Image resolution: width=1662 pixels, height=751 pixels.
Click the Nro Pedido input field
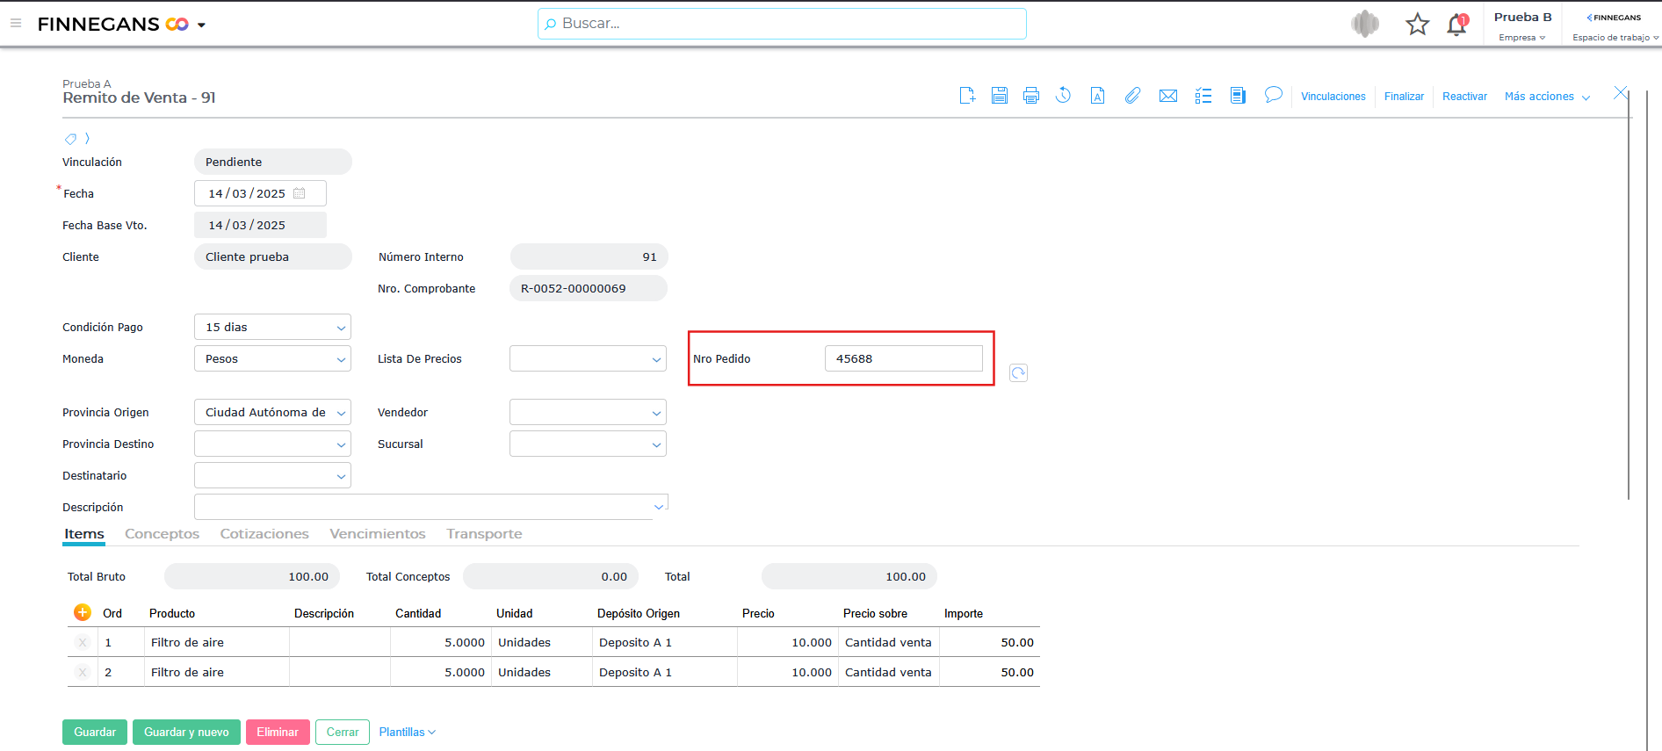pos(903,358)
